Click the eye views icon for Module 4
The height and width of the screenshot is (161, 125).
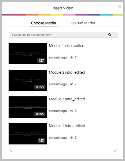[72, 138]
